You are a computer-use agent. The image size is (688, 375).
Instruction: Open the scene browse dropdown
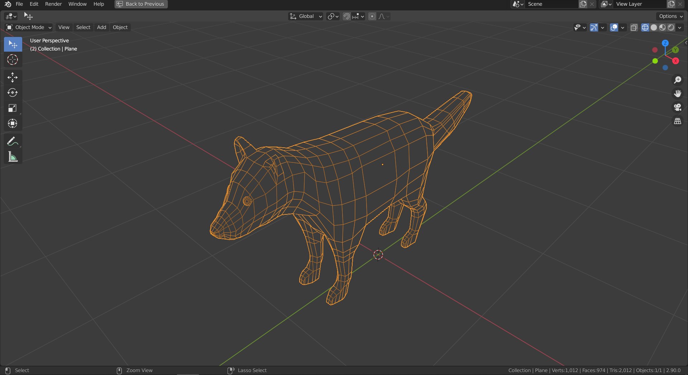click(x=518, y=4)
